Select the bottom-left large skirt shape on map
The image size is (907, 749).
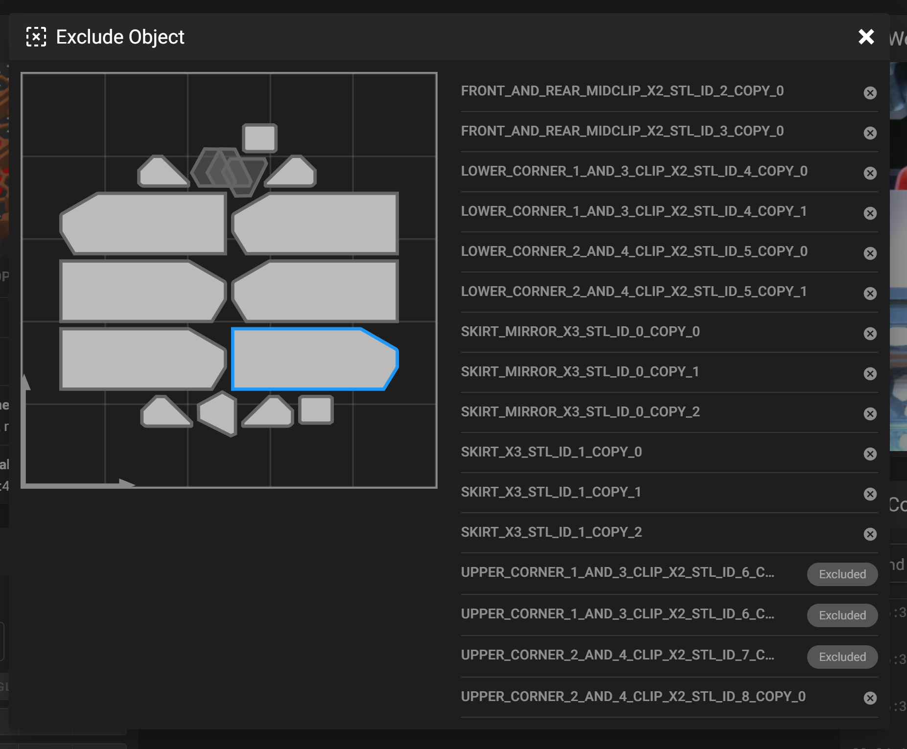pyautogui.click(x=142, y=360)
